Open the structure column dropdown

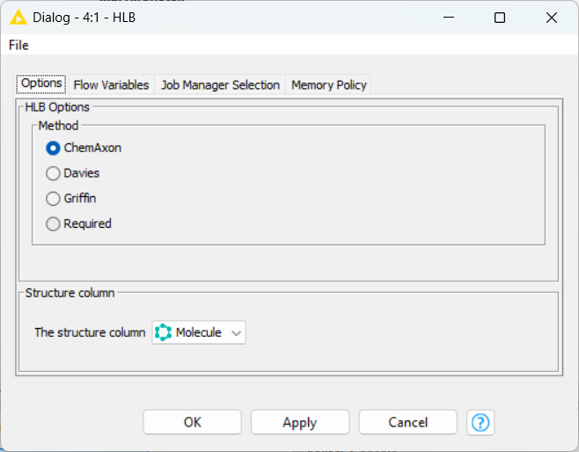pos(199,332)
